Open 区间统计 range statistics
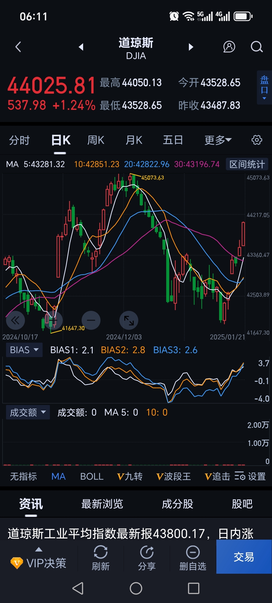Viewport: 272px width, 603px height. click(x=247, y=164)
